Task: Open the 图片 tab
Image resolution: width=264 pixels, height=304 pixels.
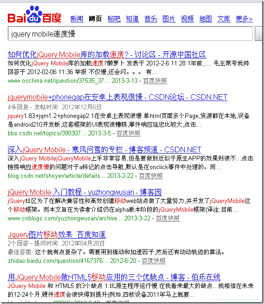Action: tap(169, 19)
